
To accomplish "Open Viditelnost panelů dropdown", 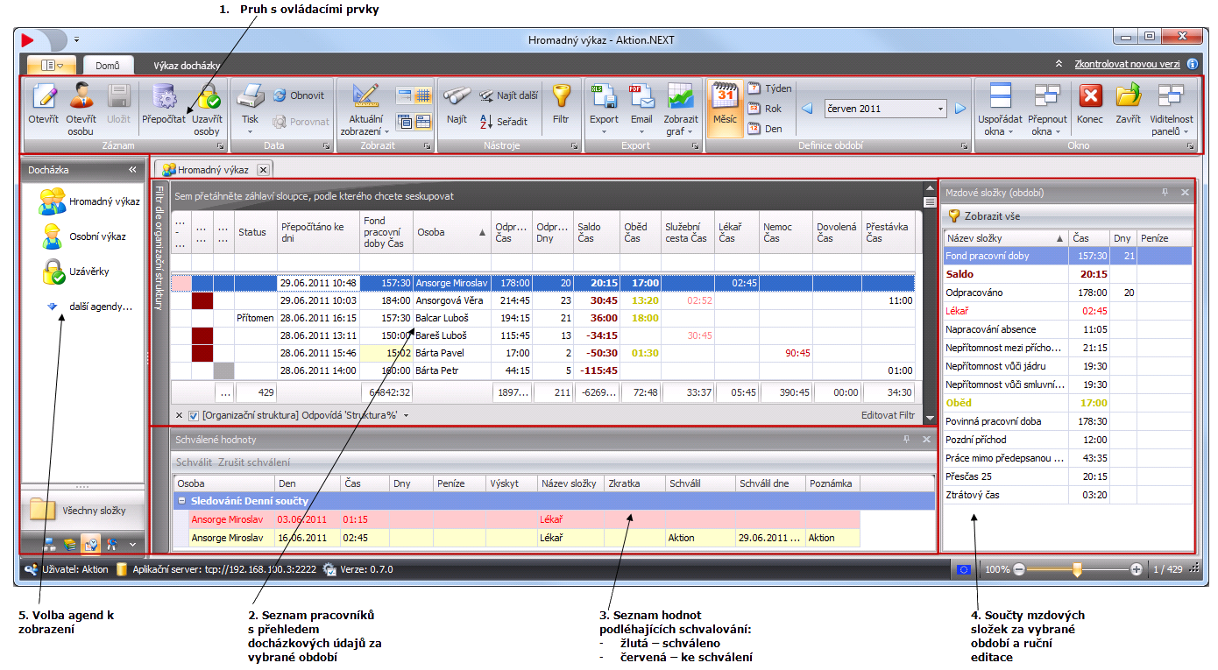I will [1172, 109].
